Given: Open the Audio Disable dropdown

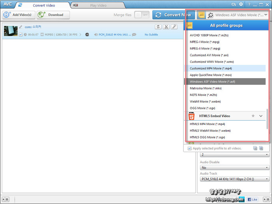Looking at the screenshot, I should coord(234,168).
